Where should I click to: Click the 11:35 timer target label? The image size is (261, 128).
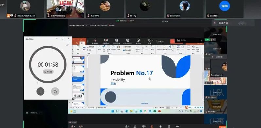point(48,72)
